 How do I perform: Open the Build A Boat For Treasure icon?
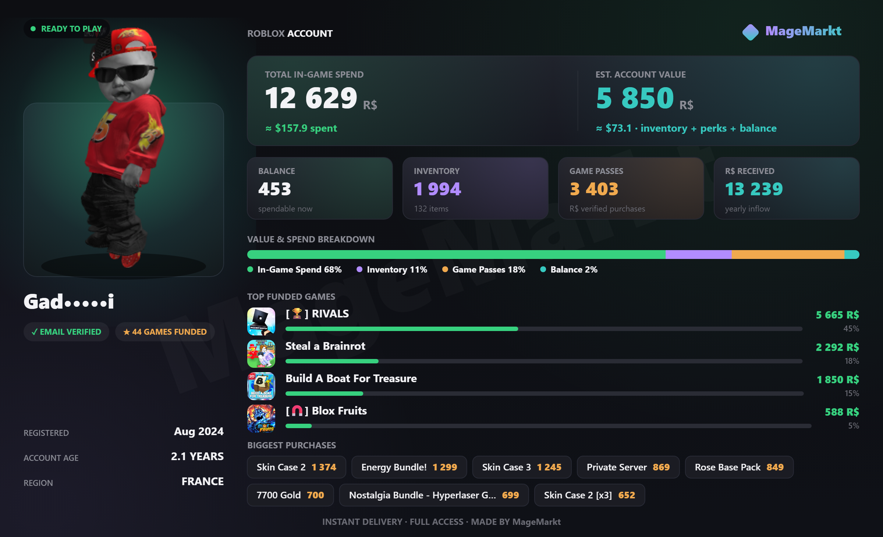pos(261,386)
